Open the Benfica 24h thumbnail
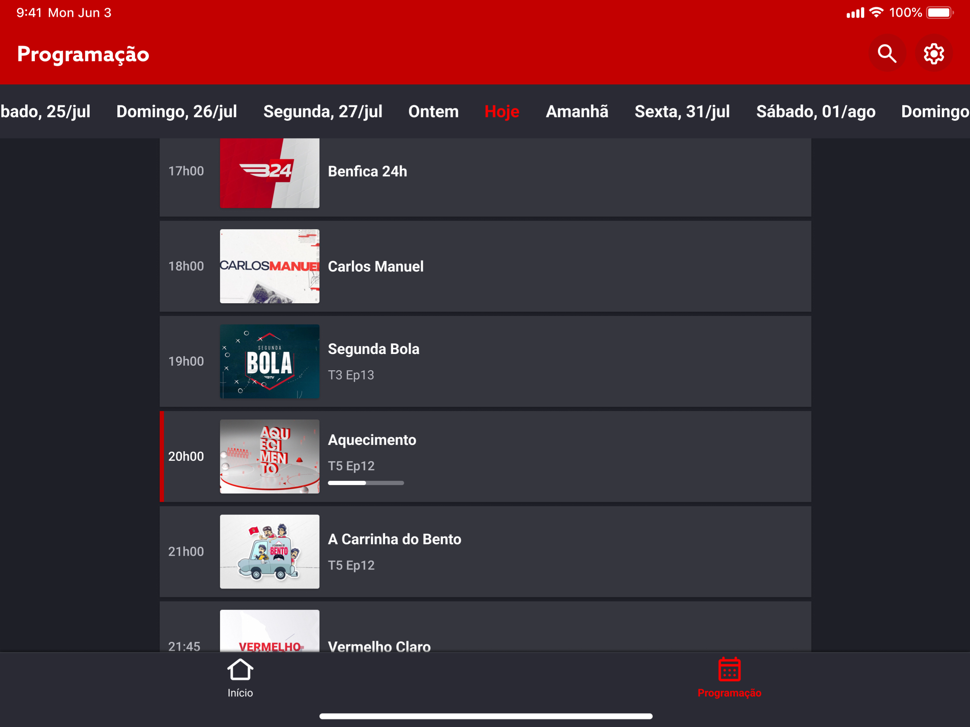This screenshot has width=970, height=727. pyautogui.click(x=269, y=173)
